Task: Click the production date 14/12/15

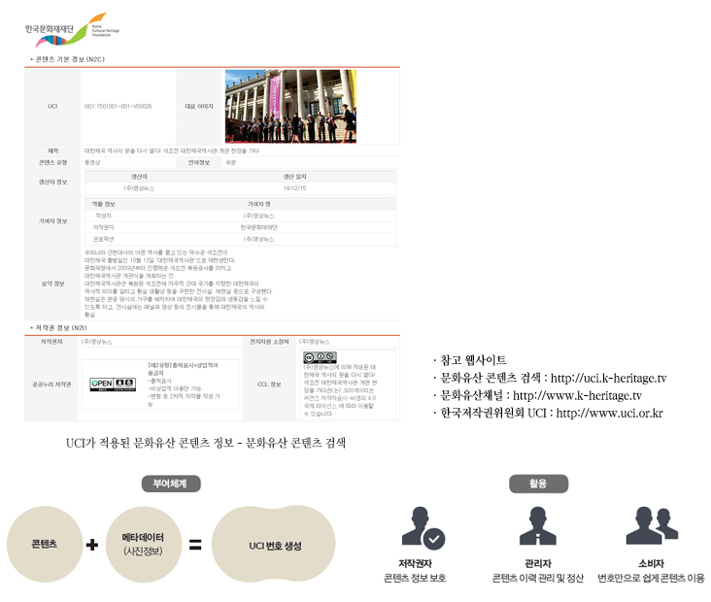Action: 294,188
